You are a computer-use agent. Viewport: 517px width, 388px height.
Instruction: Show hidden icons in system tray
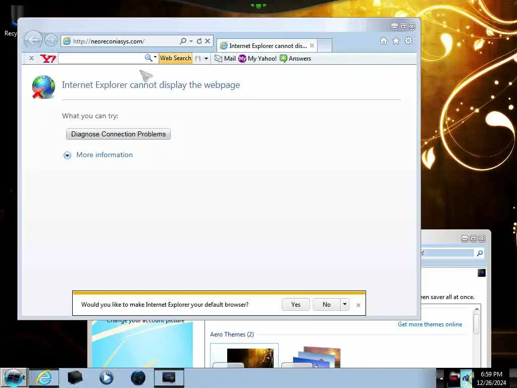point(441,378)
